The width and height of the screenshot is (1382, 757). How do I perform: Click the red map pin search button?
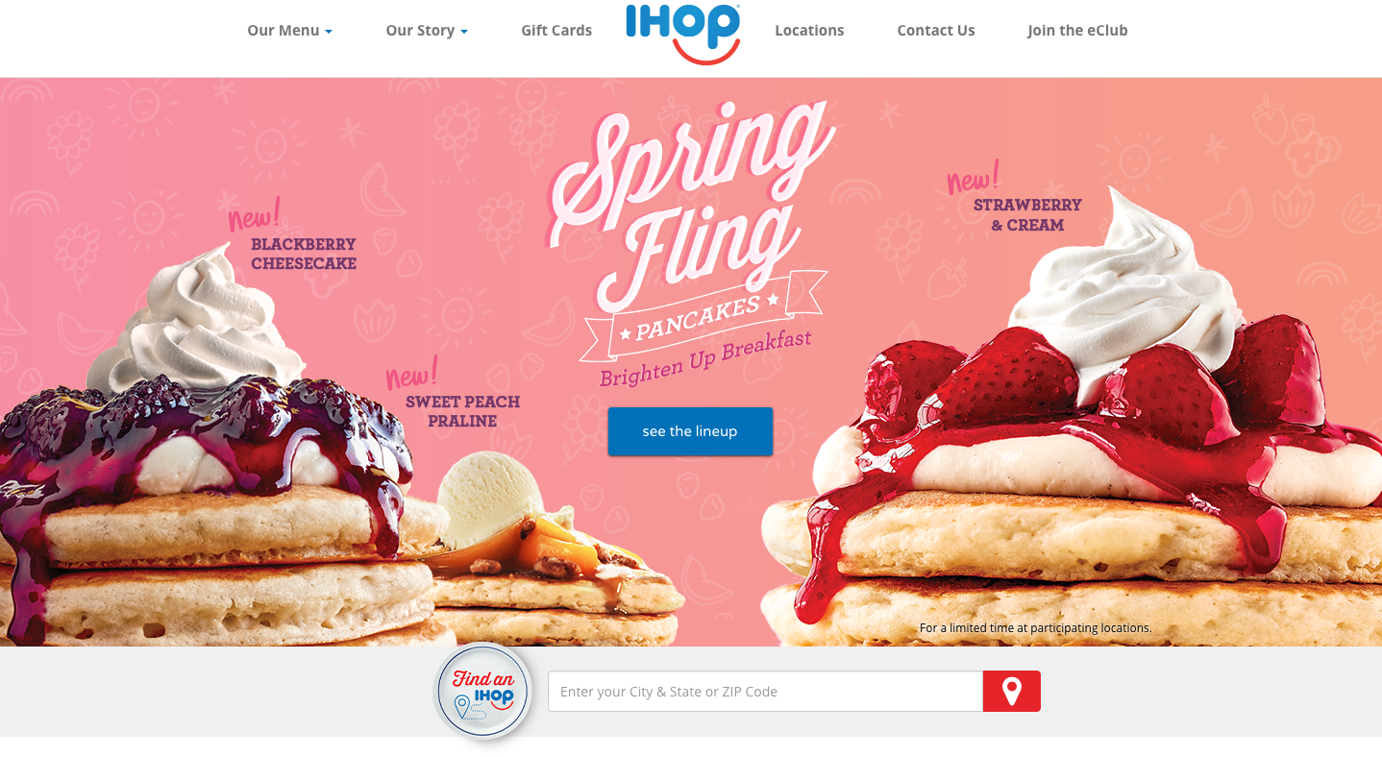tap(1011, 691)
